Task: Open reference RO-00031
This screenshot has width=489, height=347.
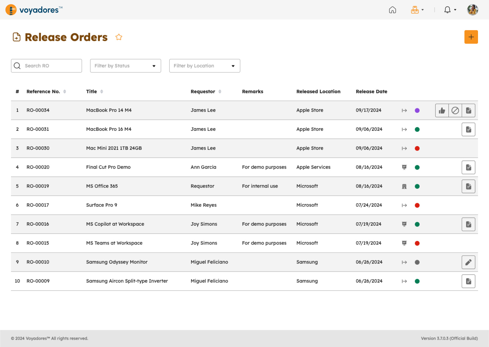Action: tap(38, 129)
